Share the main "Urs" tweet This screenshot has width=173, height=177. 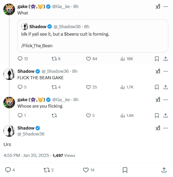(x=164, y=170)
